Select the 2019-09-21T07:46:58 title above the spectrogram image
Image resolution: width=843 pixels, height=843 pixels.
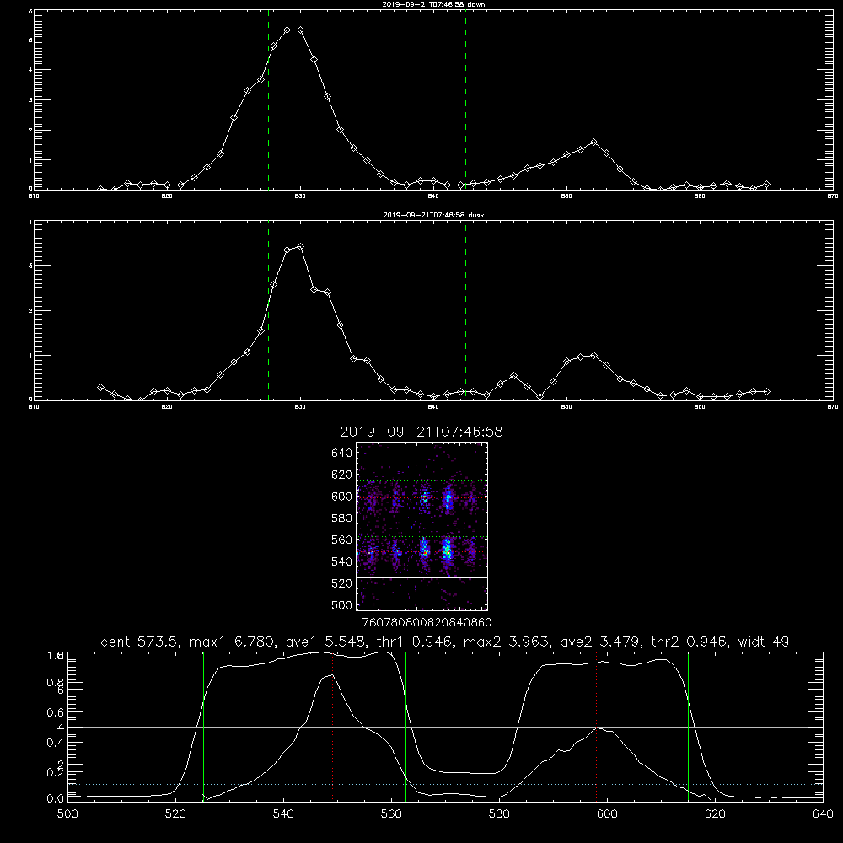click(421, 432)
